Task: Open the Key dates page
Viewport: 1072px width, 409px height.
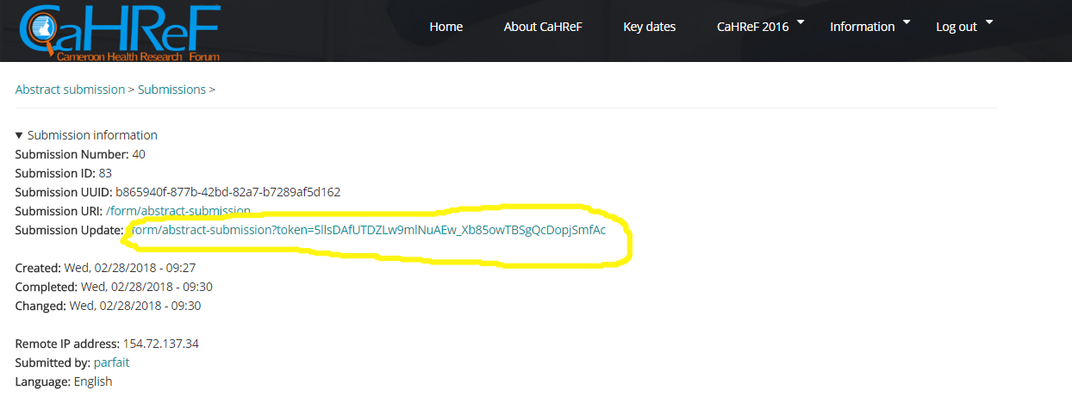Action: (649, 27)
